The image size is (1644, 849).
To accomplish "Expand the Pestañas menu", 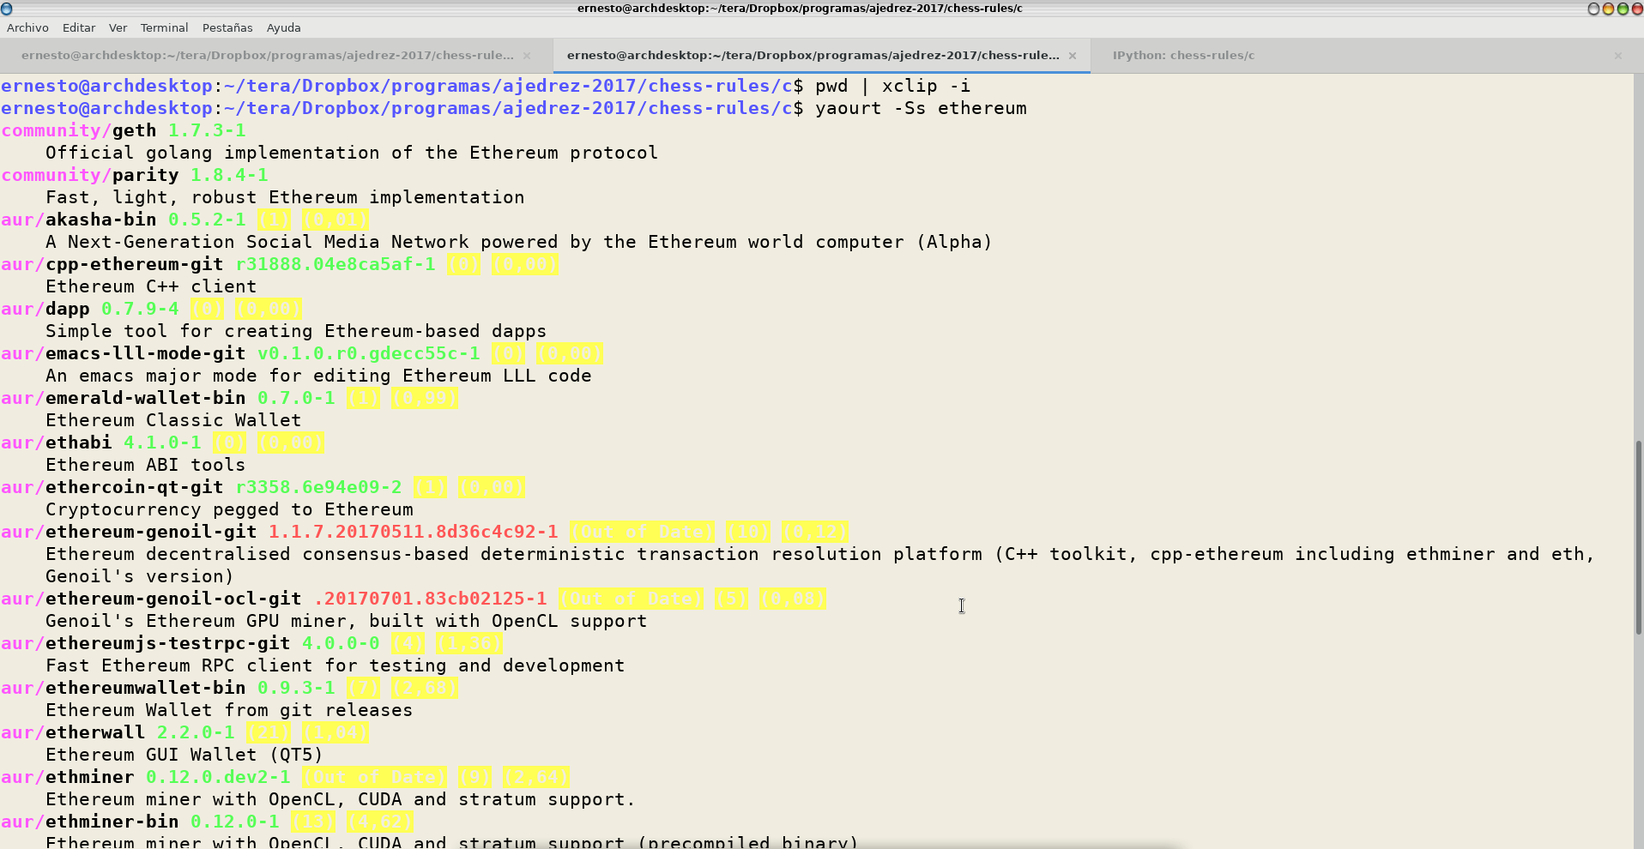I will click(x=227, y=27).
